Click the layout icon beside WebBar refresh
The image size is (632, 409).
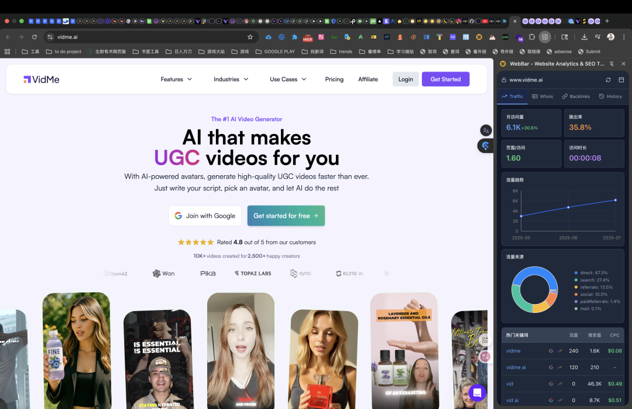tap(621, 80)
